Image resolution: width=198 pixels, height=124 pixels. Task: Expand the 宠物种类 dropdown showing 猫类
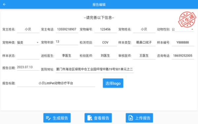[x=28, y=43]
